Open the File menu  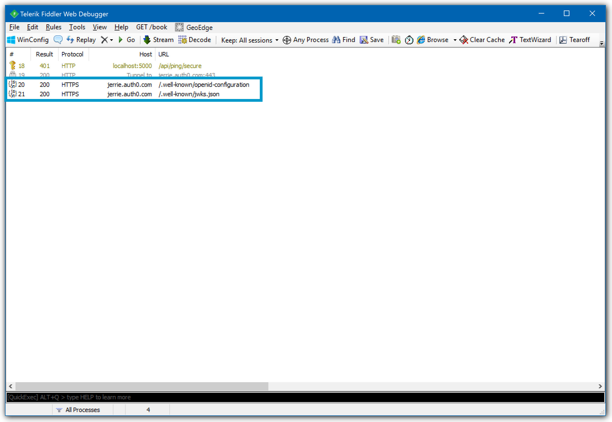14,27
